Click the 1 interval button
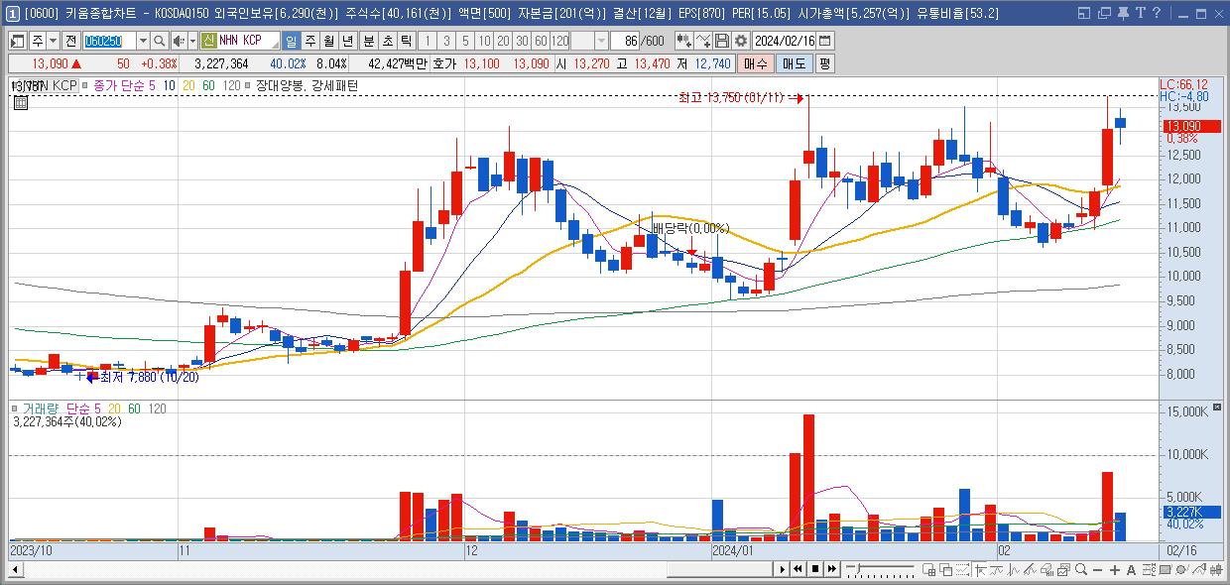Viewport: 1230px width, 585px height. click(428, 41)
